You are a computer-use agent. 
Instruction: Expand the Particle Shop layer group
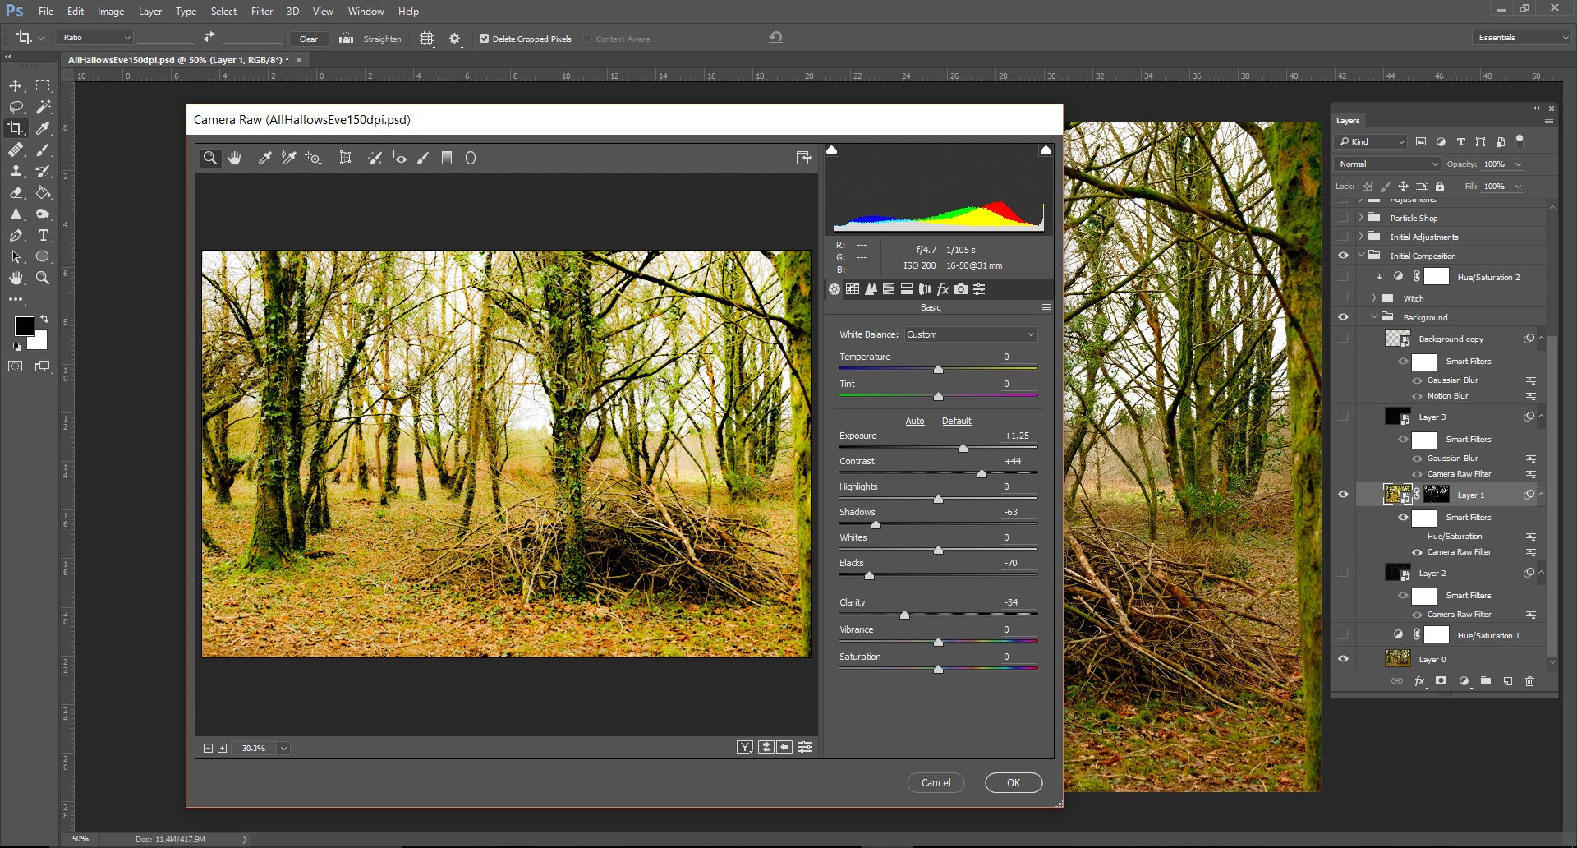coord(1361,217)
